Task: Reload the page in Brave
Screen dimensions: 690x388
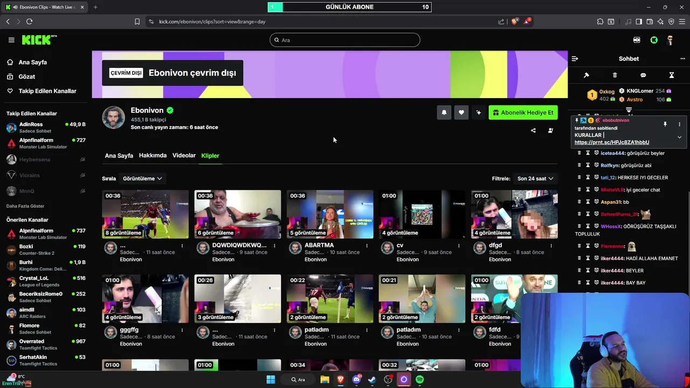Action: (29, 22)
